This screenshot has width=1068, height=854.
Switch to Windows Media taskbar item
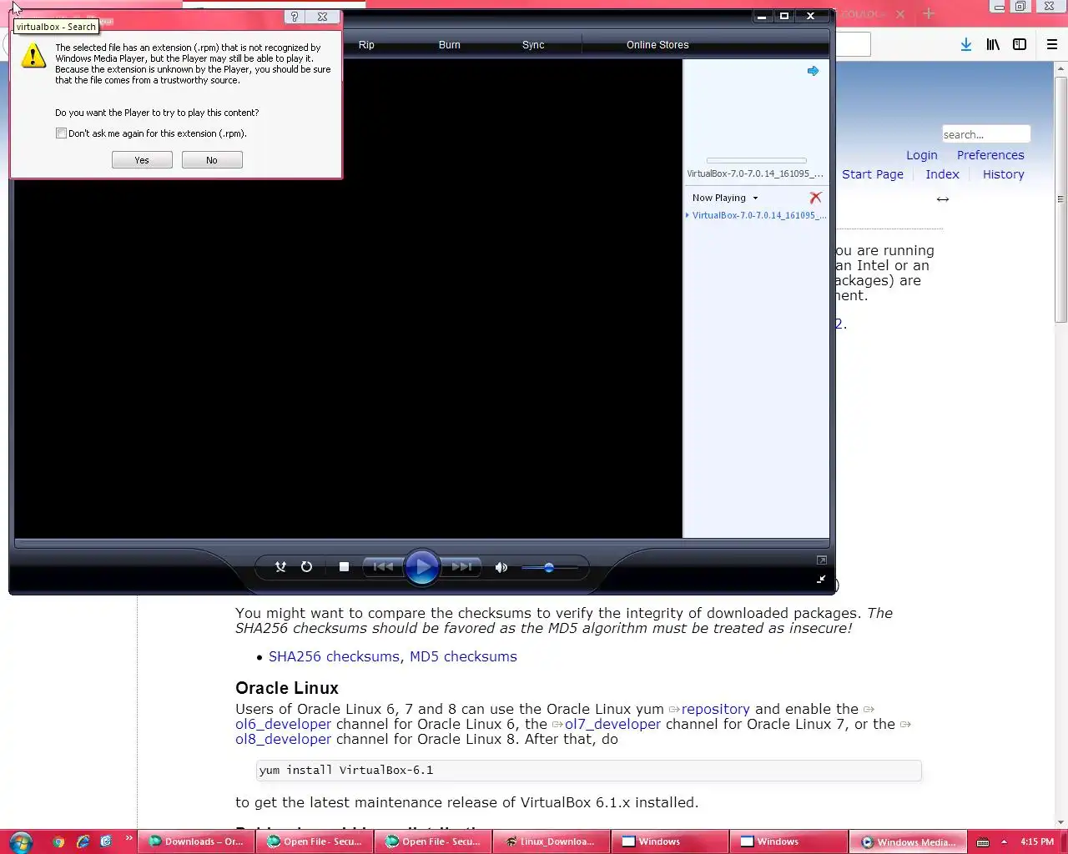(908, 841)
